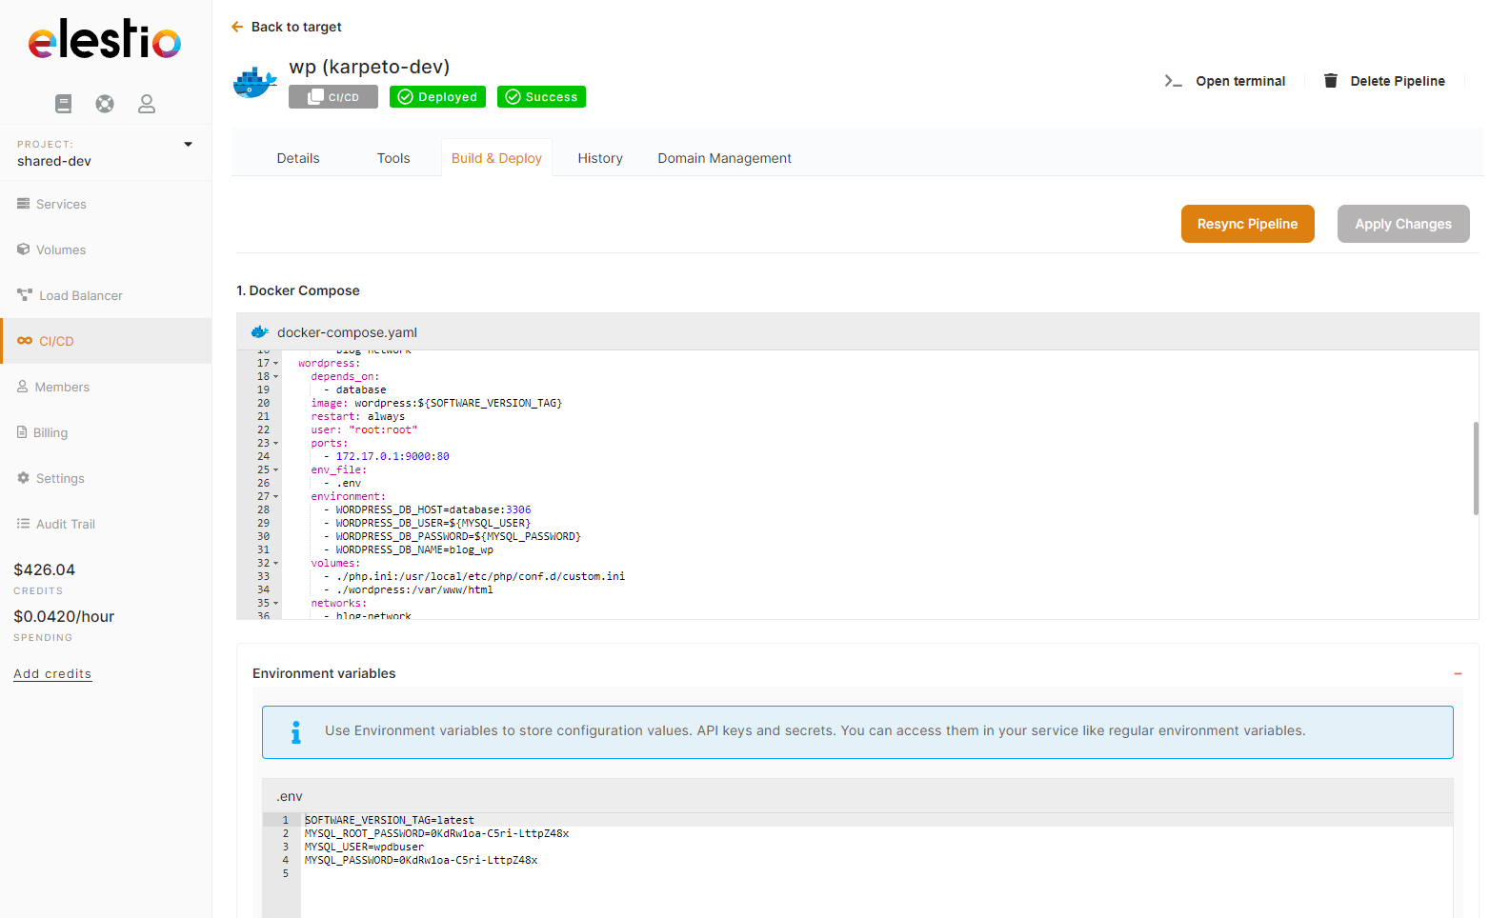1490x918 pixels.
Task: Click the info icon in environment variables notice
Action: [x=295, y=731]
